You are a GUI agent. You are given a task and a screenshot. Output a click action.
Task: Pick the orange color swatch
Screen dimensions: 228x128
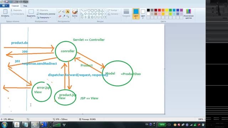tap(163, 10)
